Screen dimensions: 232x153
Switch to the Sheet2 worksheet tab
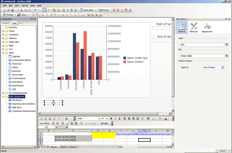pos(63,147)
